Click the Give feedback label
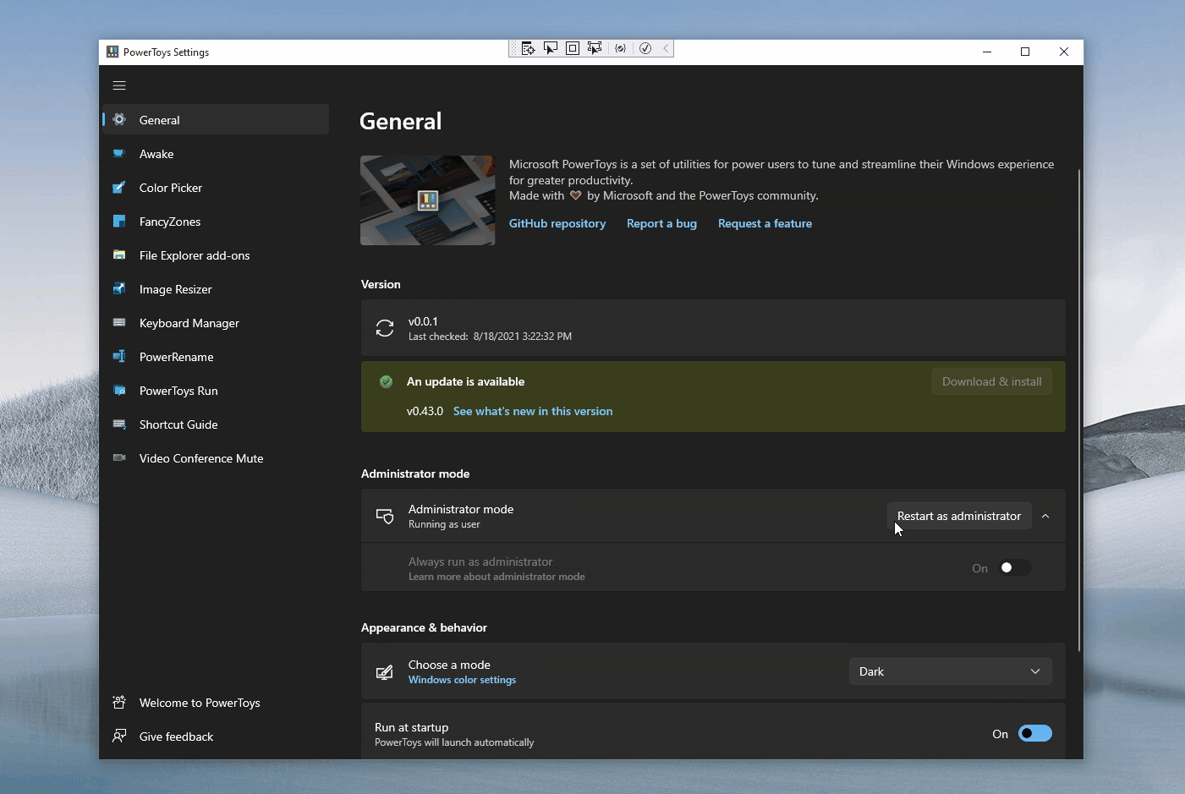 tap(176, 737)
